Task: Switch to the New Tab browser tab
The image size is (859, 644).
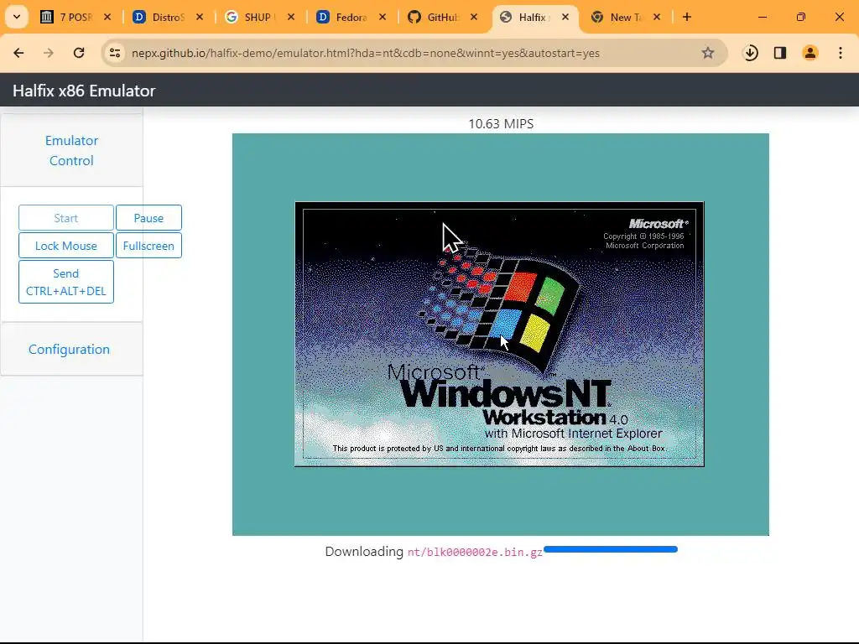Action: 626,17
